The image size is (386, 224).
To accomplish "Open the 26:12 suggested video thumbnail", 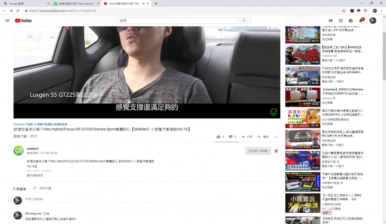I will pos(303,35).
